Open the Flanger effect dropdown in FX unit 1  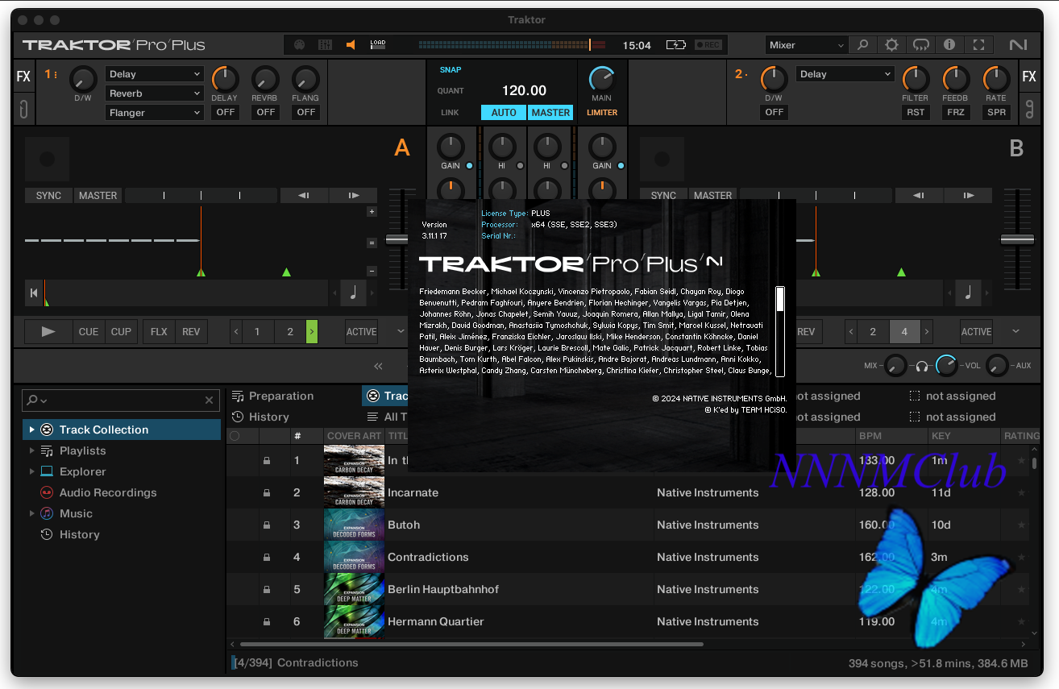click(x=154, y=113)
